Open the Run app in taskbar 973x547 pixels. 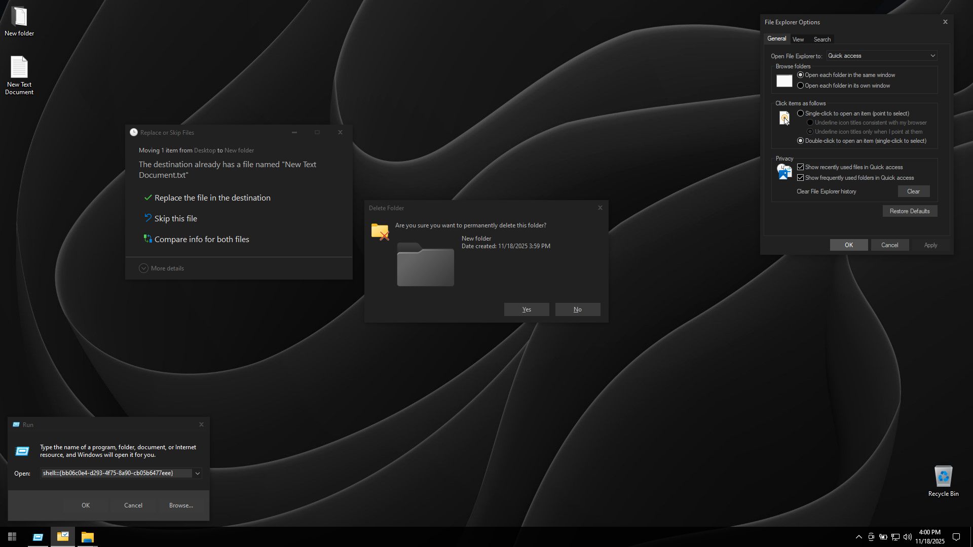(38, 537)
